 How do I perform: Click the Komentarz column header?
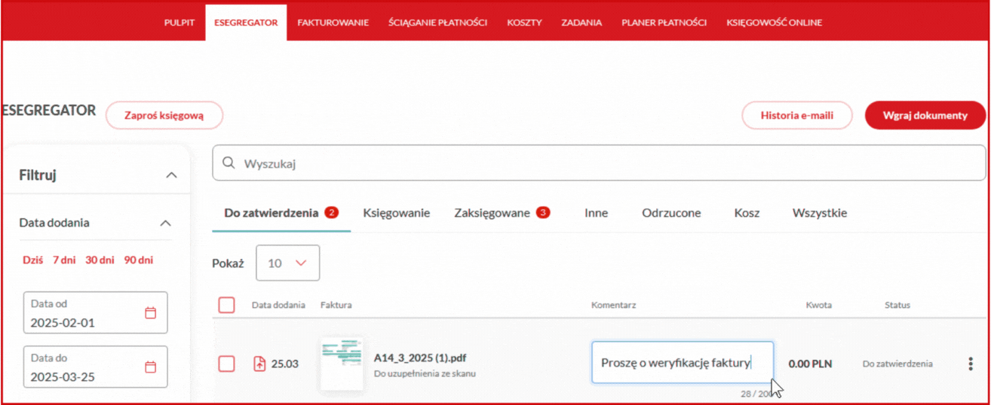click(614, 305)
